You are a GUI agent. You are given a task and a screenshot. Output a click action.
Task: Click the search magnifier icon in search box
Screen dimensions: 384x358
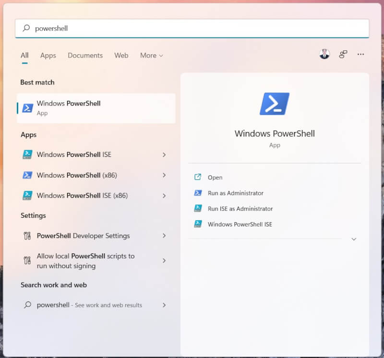click(26, 28)
